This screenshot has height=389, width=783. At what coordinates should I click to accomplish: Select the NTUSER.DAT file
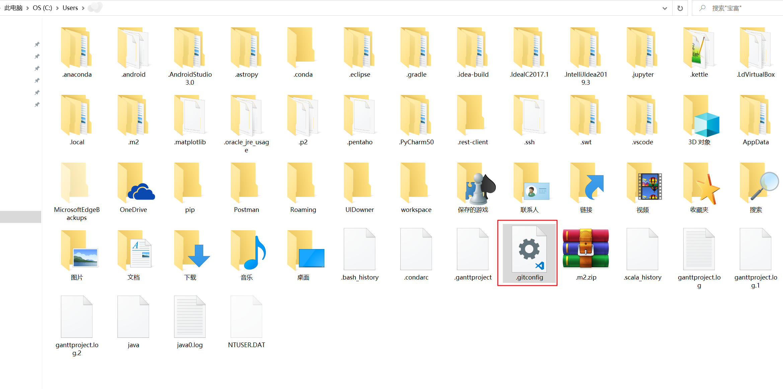[x=247, y=317]
